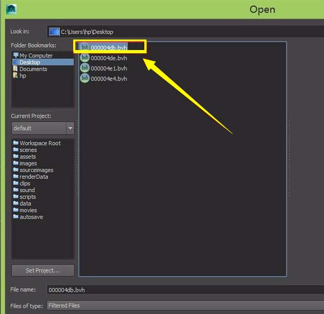Select the 000004db.bvh file icon
Image resolution: width=324 pixels, height=314 pixels.
pyautogui.click(x=85, y=47)
